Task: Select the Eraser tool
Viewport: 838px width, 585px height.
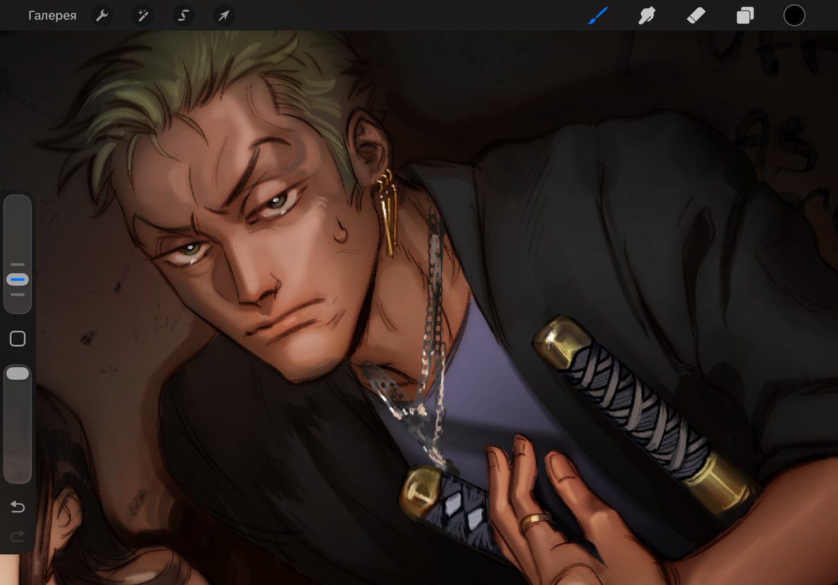Action: coord(696,15)
